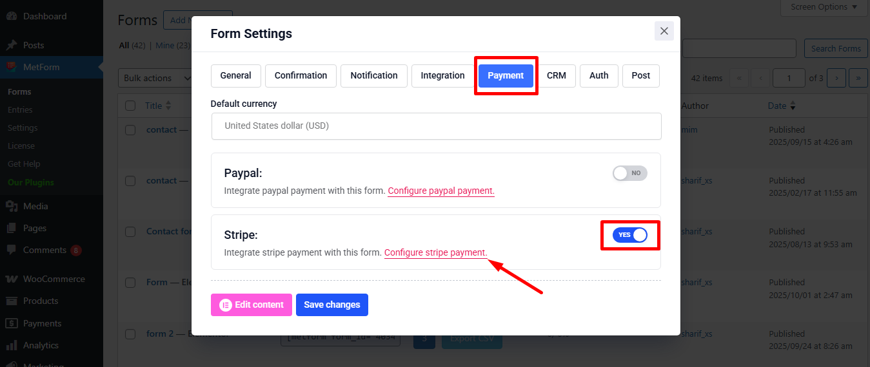Turn off the Stripe payment toggle
Screen dimensions: 870x367
click(x=629, y=235)
